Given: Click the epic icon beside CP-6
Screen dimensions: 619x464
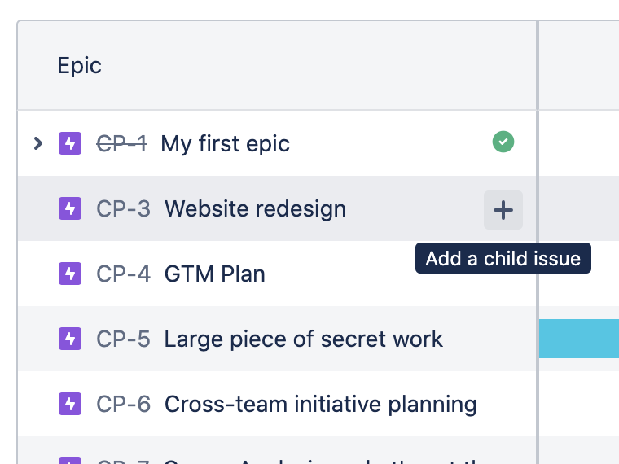Looking at the screenshot, I should (69, 404).
